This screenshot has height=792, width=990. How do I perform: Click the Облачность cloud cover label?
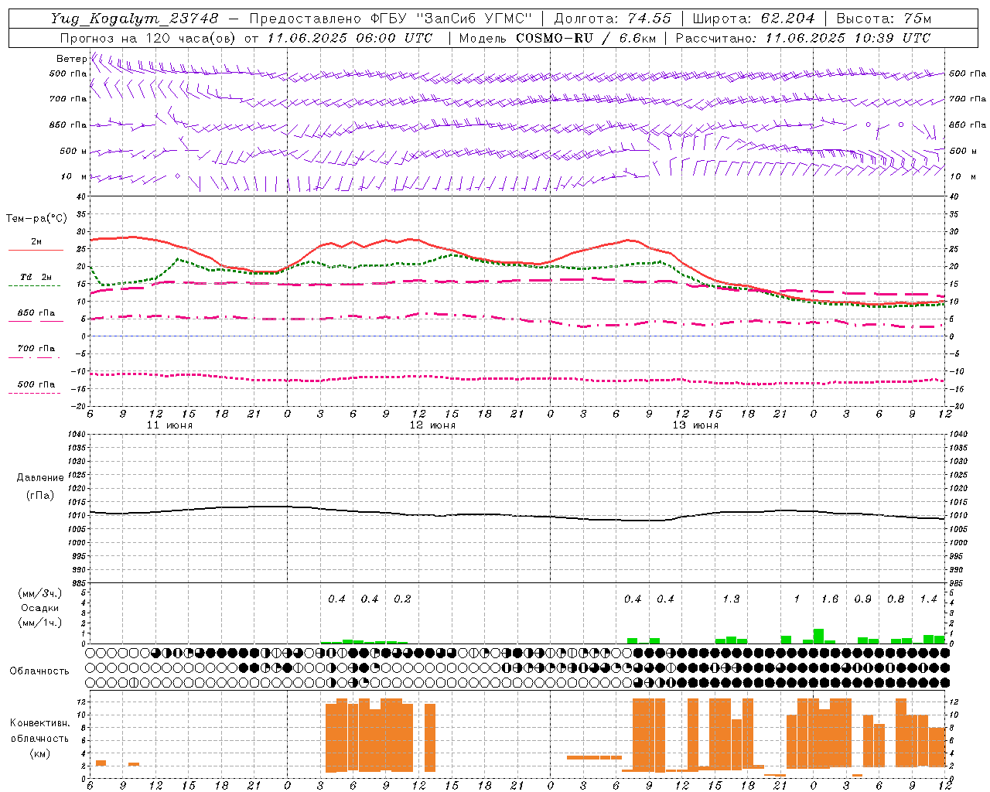click(39, 671)
